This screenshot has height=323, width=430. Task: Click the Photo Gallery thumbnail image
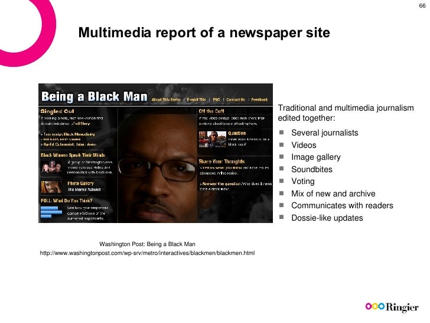(x=51, y=187)
